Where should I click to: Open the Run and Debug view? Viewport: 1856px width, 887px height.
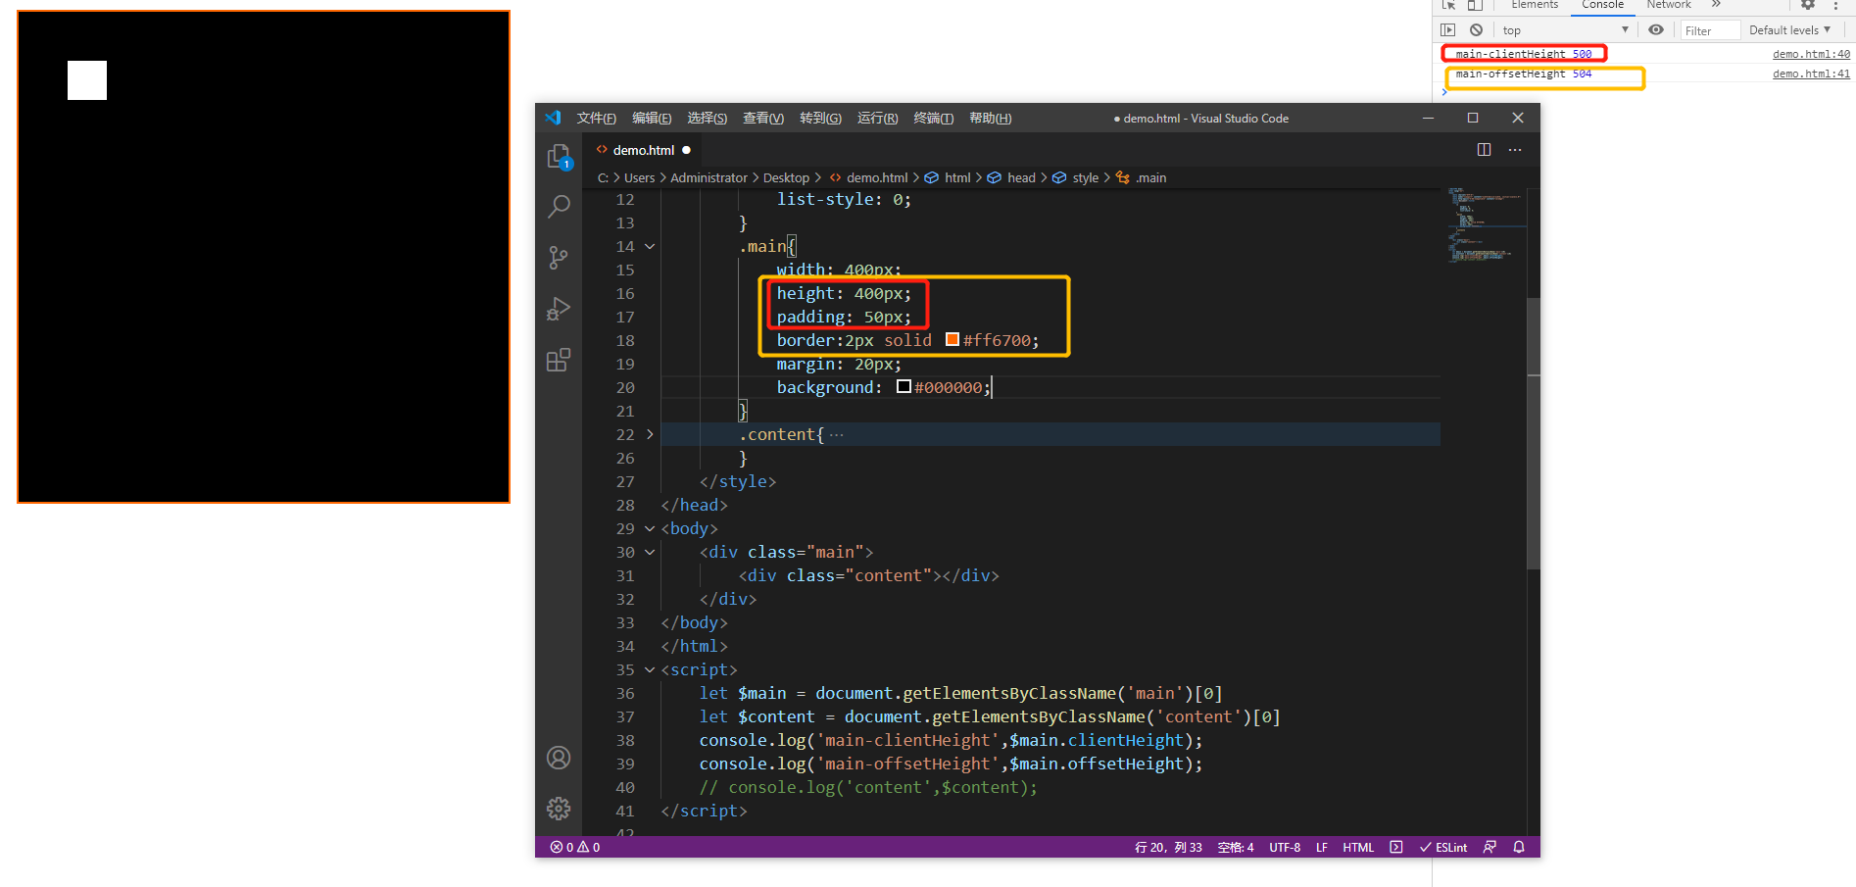click(x=559, y=309)
